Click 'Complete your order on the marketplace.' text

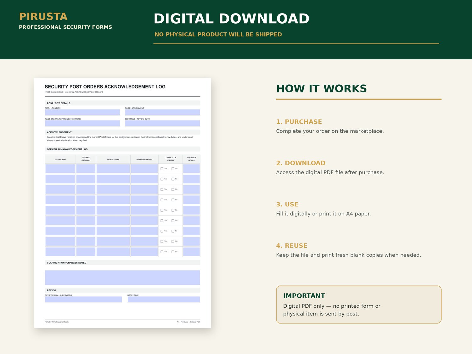[330, 131]
